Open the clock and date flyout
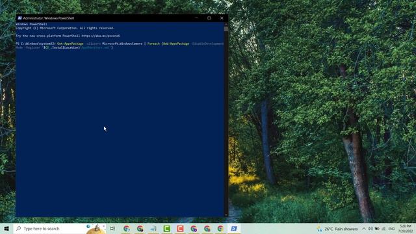416x234 pixels. tap(405, 229)
